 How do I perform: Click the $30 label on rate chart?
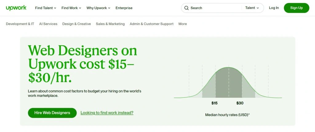point(240,103)
